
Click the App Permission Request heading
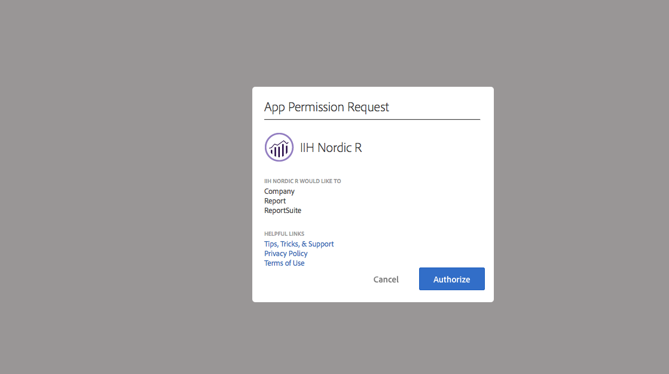tap(326, 107)
